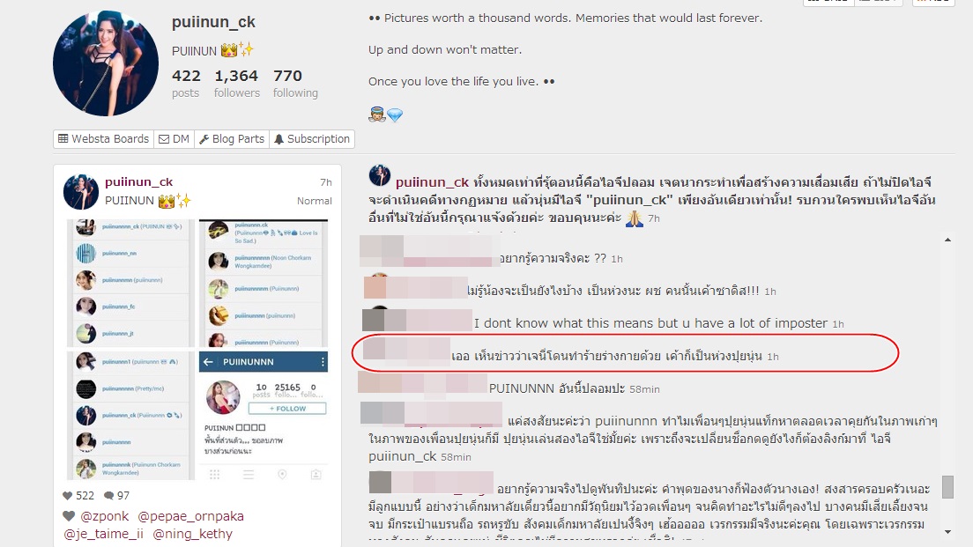Screen dimensions: 973x547
Task: Click the comments scrollbar down arrow
Action: (x=947, y=531)
